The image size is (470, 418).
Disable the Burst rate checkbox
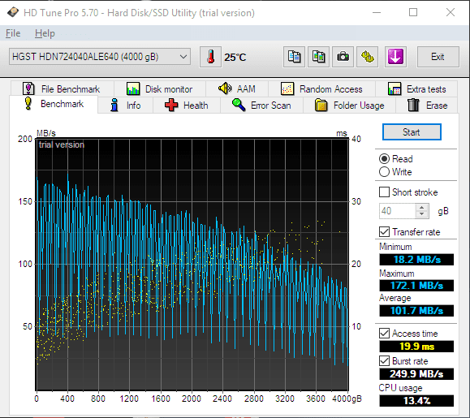pos(384,360)
